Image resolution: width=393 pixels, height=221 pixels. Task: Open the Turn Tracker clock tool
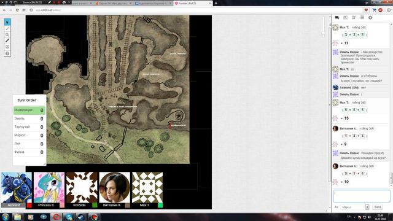pos(7,47)
